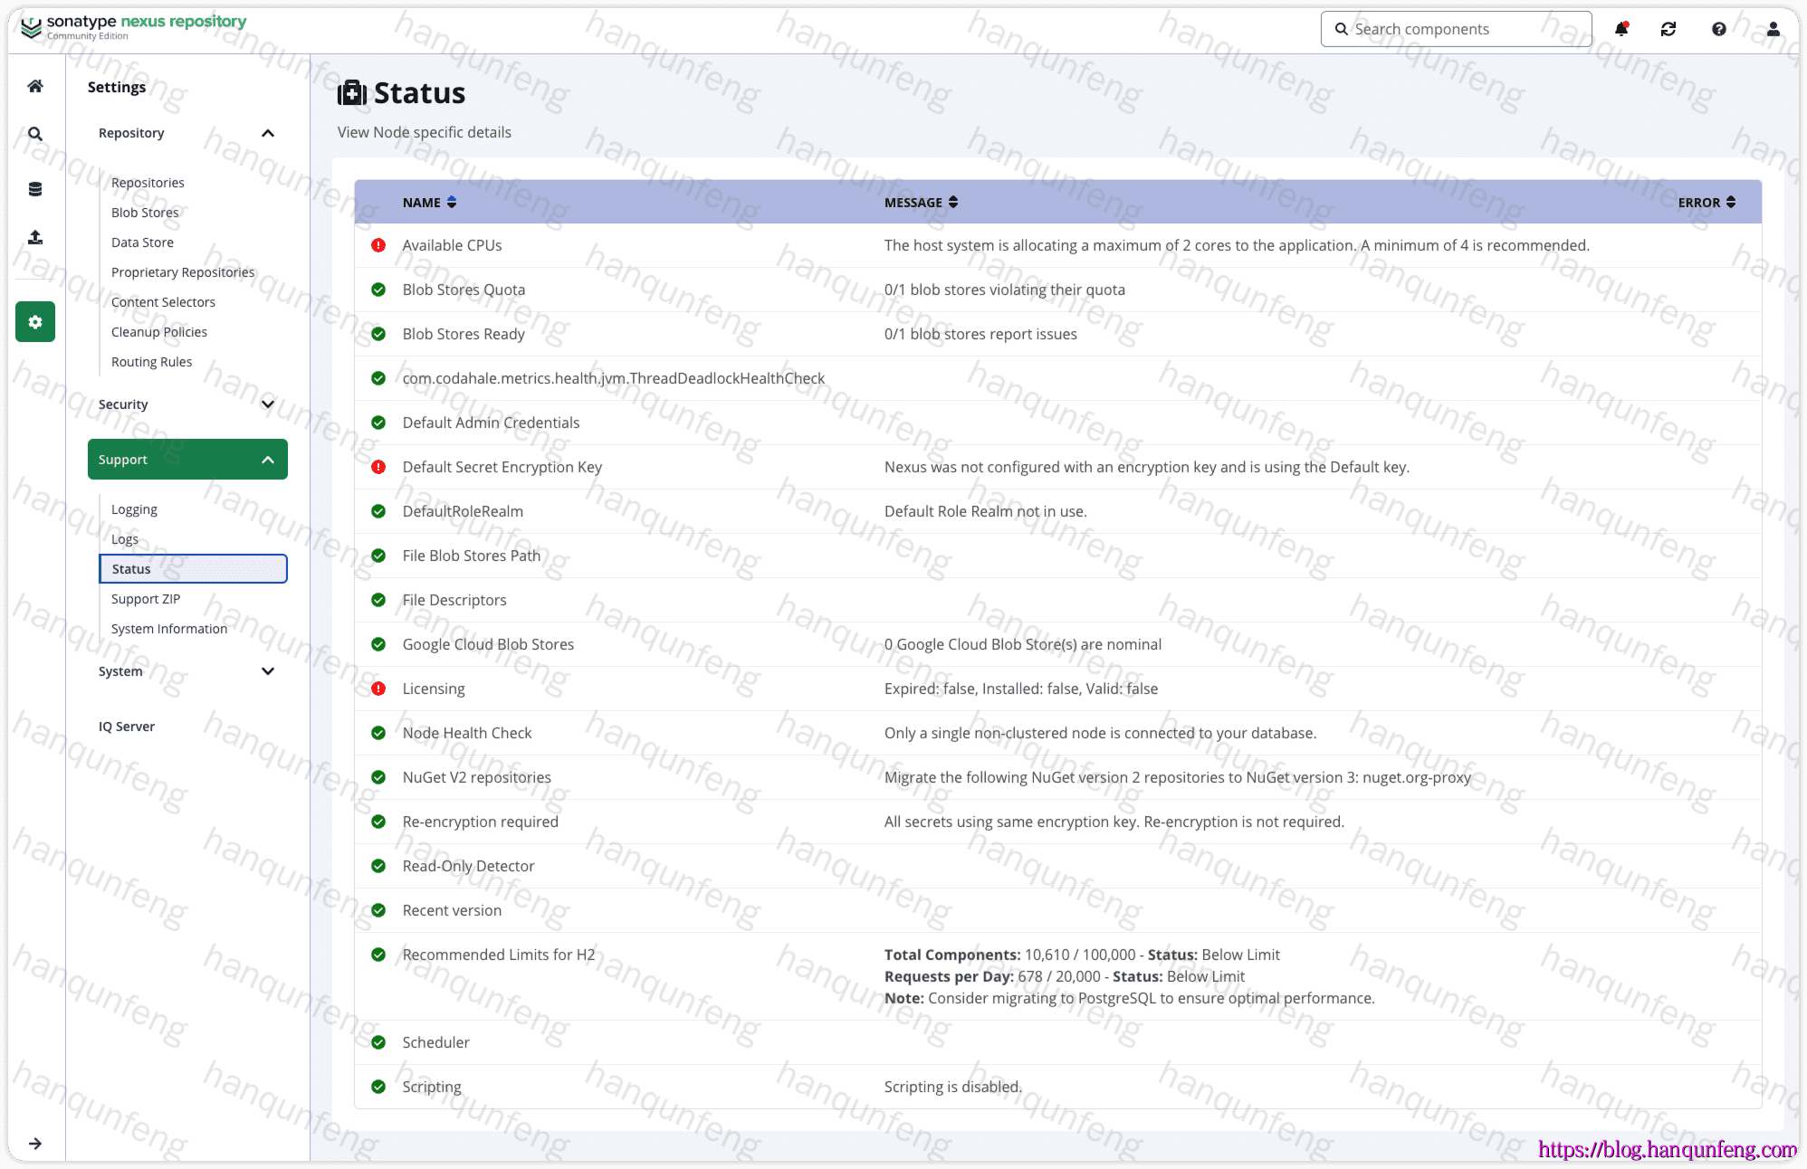This screenshot has height=1169, width=1807.
Task: Click the Default Admin Credentials row
Action: [1057, 423]
